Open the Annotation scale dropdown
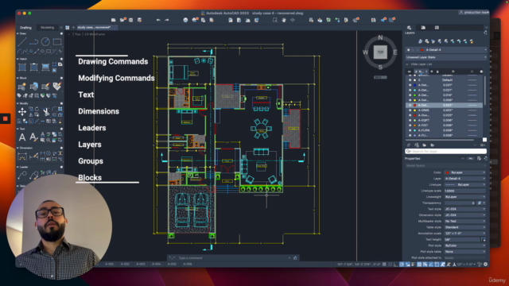The image size is (509, 286). [465, 234]
